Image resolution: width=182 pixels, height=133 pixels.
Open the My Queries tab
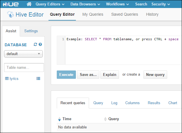coord(93,14)
